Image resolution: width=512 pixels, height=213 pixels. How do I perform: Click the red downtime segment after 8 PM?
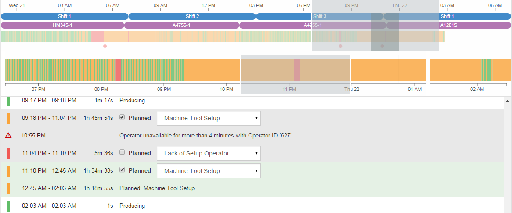point(118,70)
